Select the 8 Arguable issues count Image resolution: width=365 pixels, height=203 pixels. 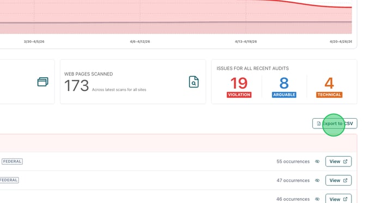pos(284,83)
